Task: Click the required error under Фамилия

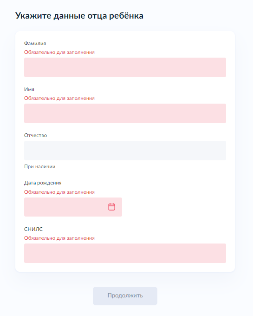Action: (59, 52)
